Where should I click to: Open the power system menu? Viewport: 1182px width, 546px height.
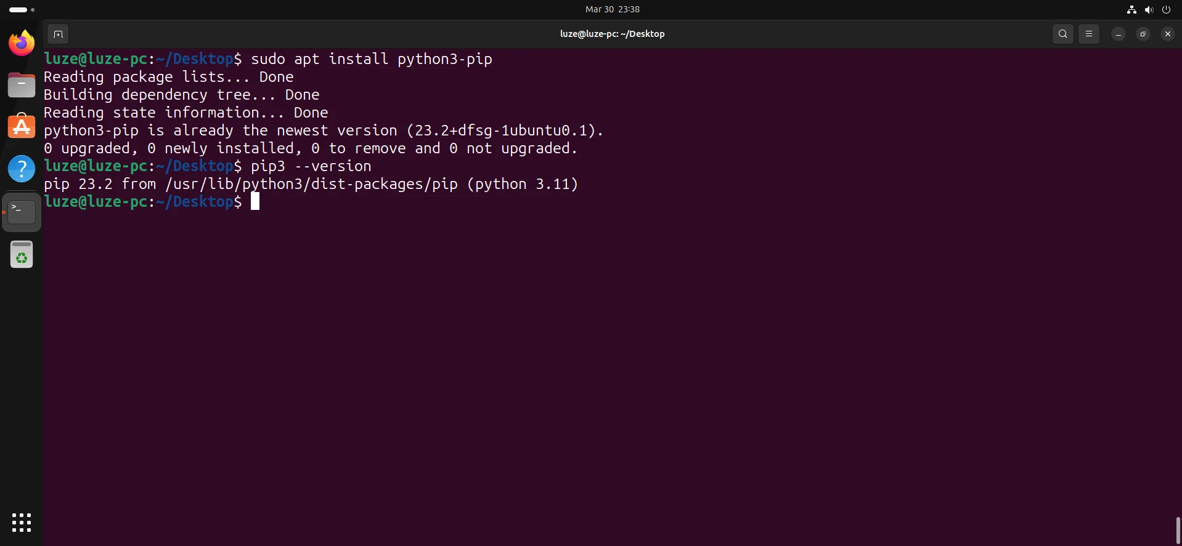click(1166, 9)
